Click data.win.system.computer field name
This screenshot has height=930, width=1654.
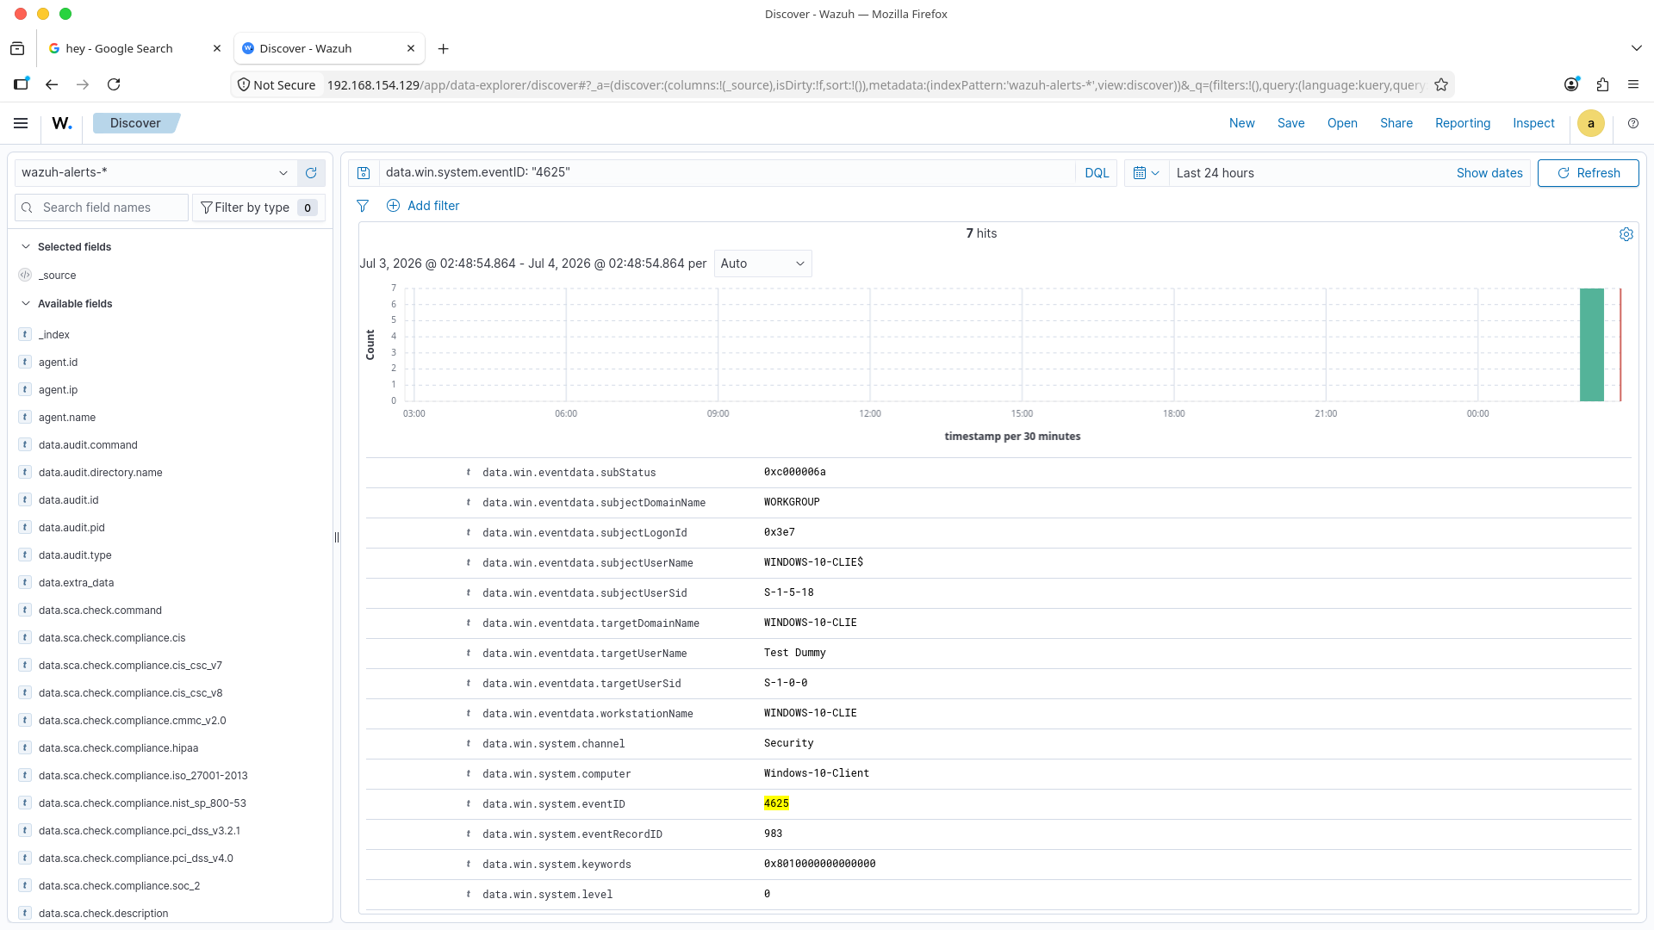click(x=557, y=774)
